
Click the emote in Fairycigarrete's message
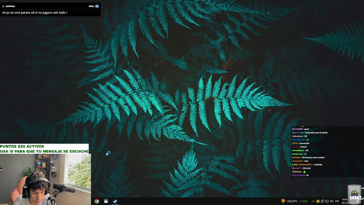[x=308, y=140]
